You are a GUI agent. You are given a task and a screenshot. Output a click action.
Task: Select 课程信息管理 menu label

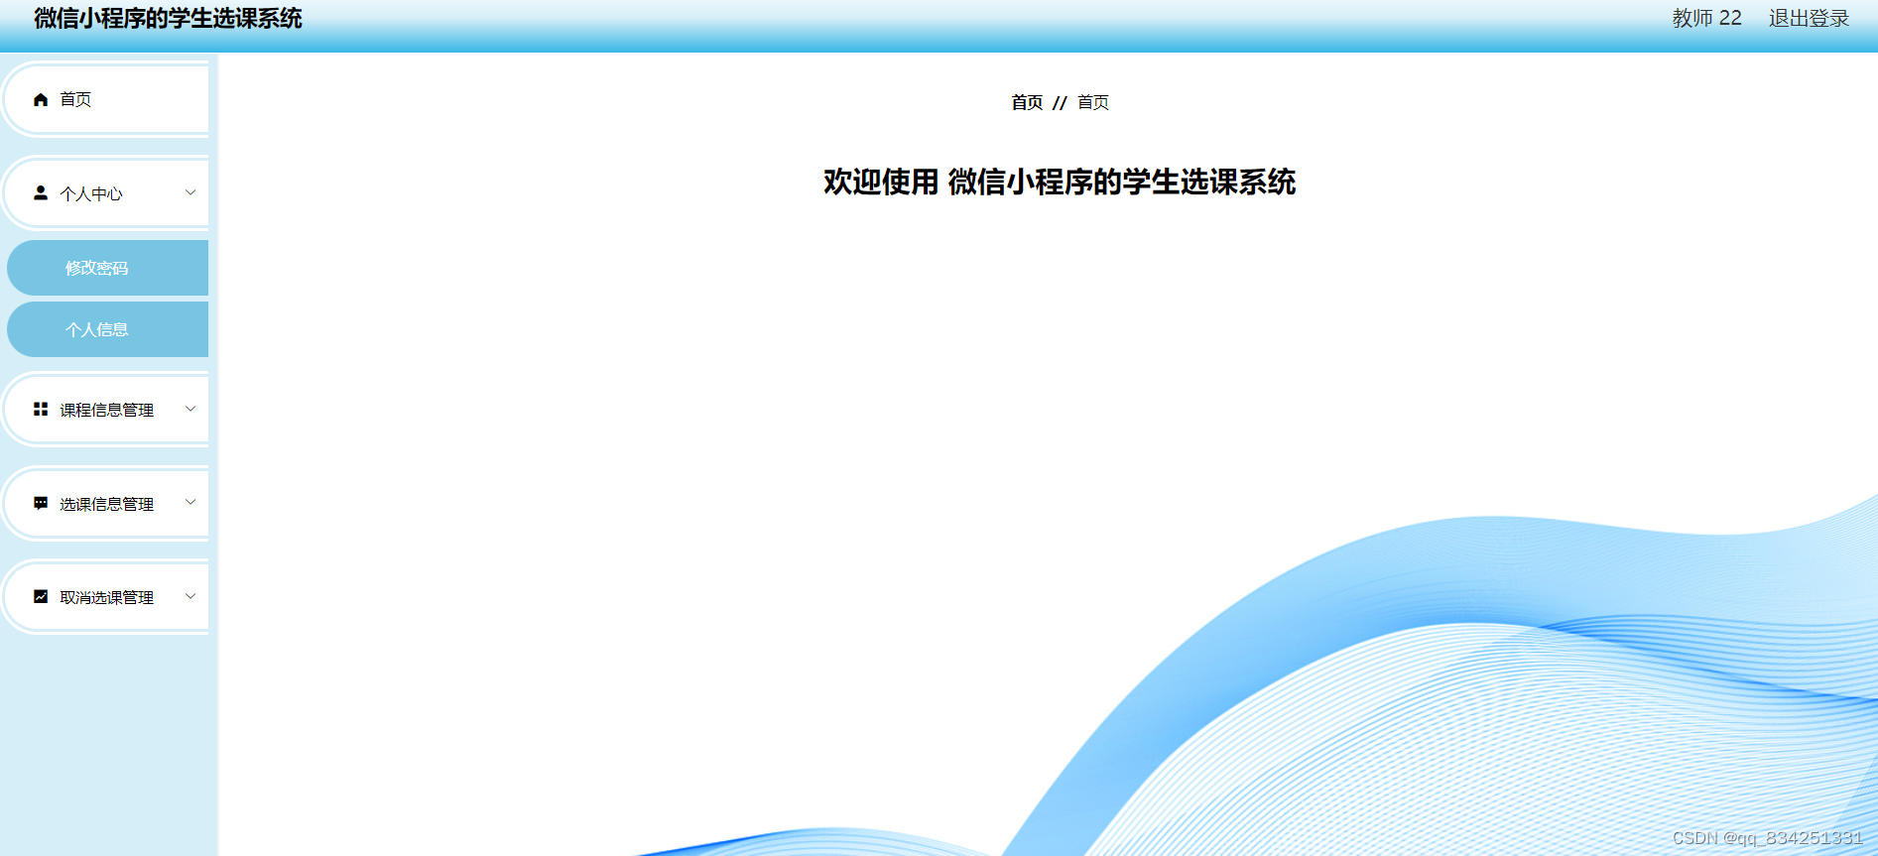click(107, 410)
